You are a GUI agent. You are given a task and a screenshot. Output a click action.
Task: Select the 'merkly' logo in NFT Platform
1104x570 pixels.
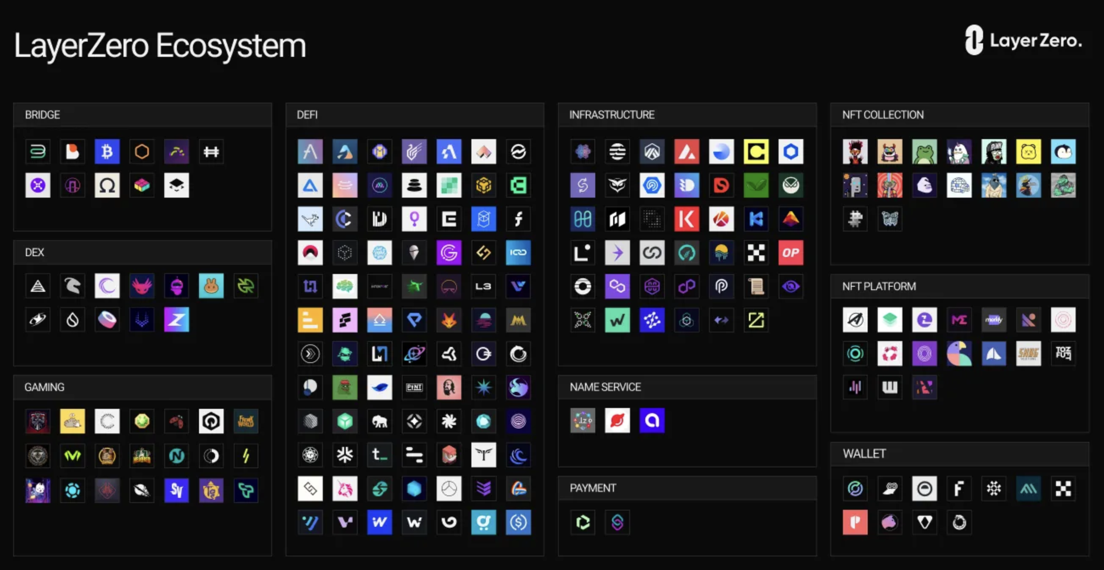pyautogui.click(x=994, y=320)
